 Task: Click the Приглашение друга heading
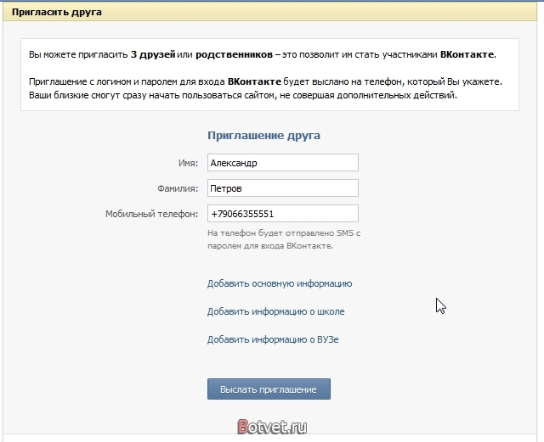(x=263, y=136)
